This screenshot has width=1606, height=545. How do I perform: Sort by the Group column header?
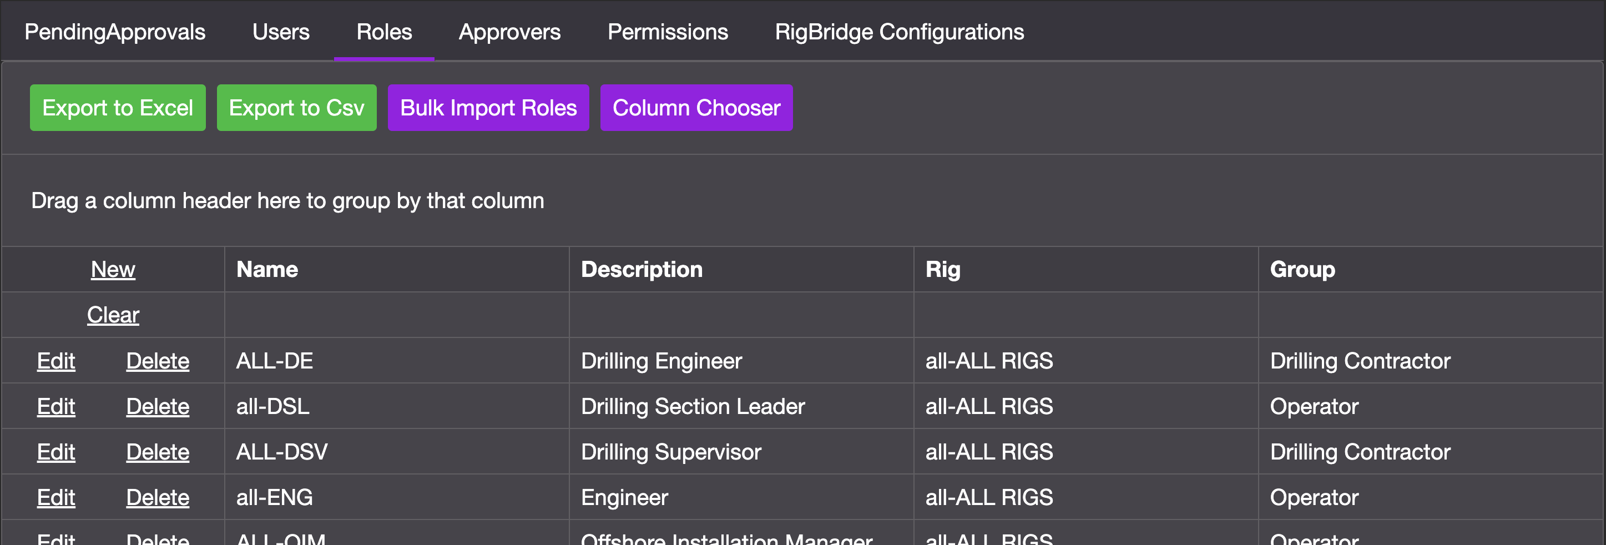click(x=1302, y=269)
